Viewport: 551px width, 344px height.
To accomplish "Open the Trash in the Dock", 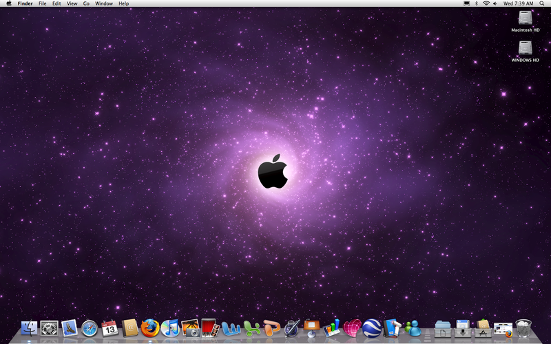I will (x=523, y=329).
